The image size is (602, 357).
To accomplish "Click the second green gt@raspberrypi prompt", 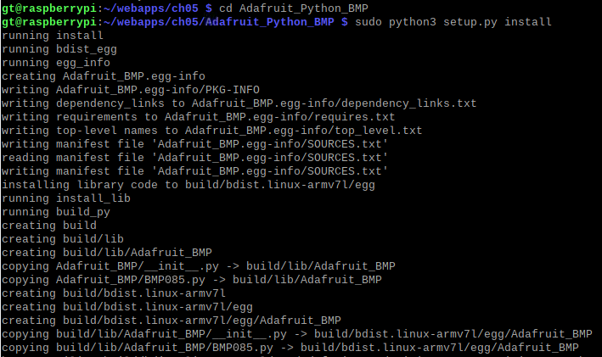I will (x=49, y=22).
